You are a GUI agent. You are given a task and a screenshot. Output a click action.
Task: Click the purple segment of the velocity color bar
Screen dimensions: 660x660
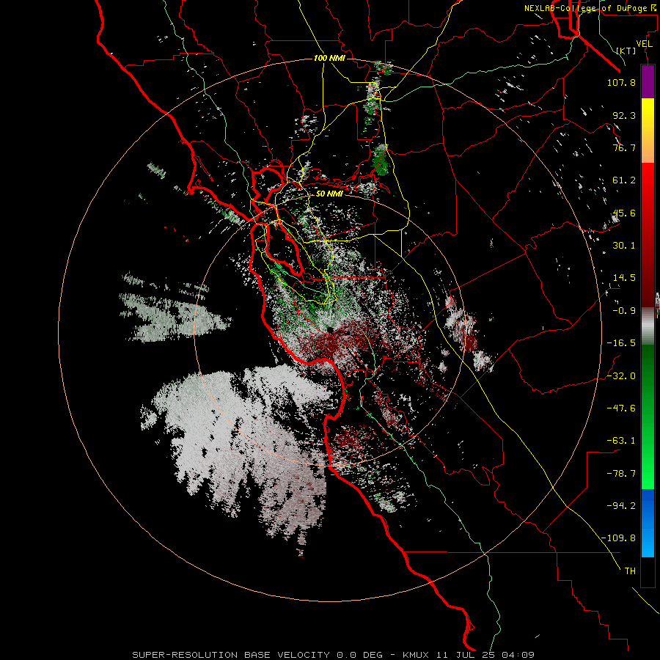pyautogui.click(x=648, y=82)
